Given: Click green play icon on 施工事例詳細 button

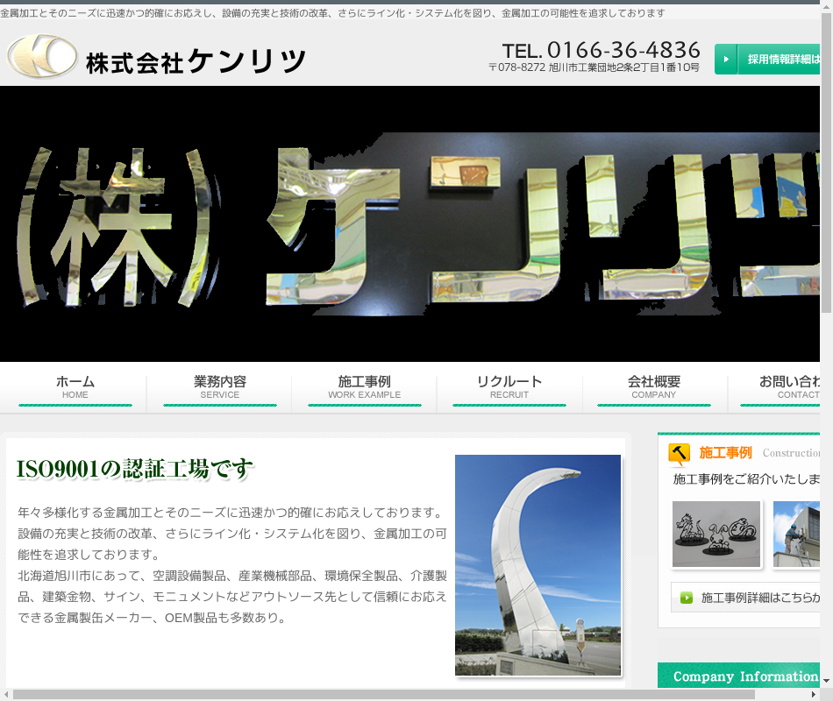Looking at the screenshot, I should pyautogui.click(x=686, y=598).
